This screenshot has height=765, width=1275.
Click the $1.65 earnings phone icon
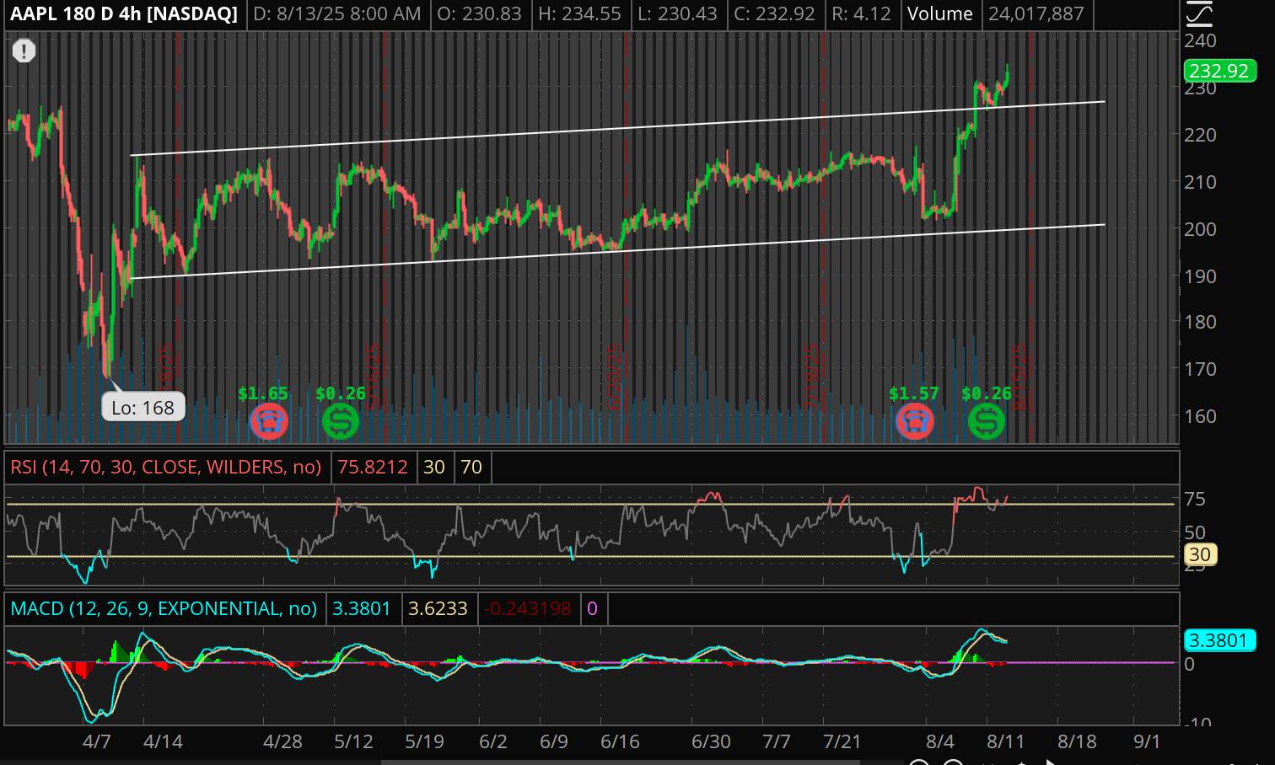click(269, 420)
